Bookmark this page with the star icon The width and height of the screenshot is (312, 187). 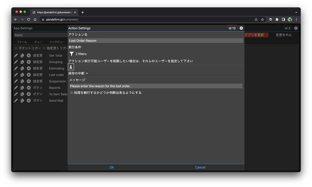(262, 19)
